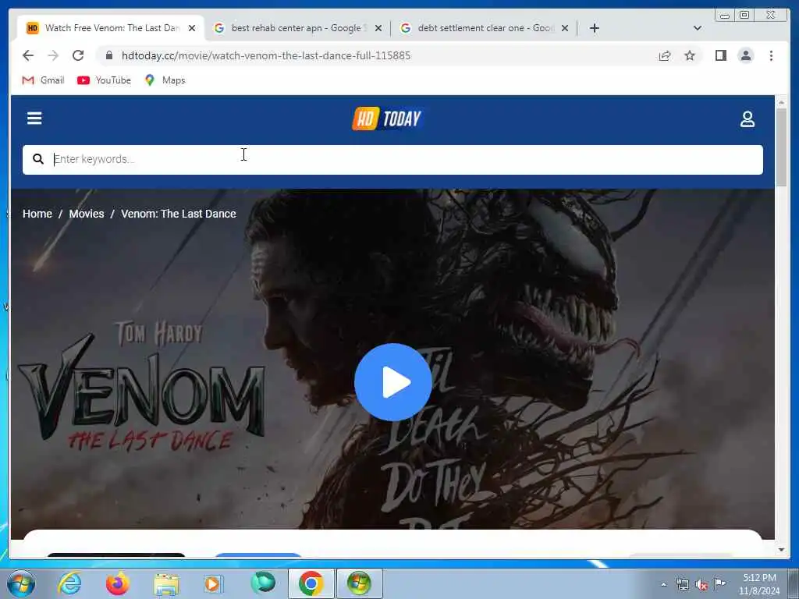
Task: Switch to debt settlement clear one tab
Action: coord(484,28)
